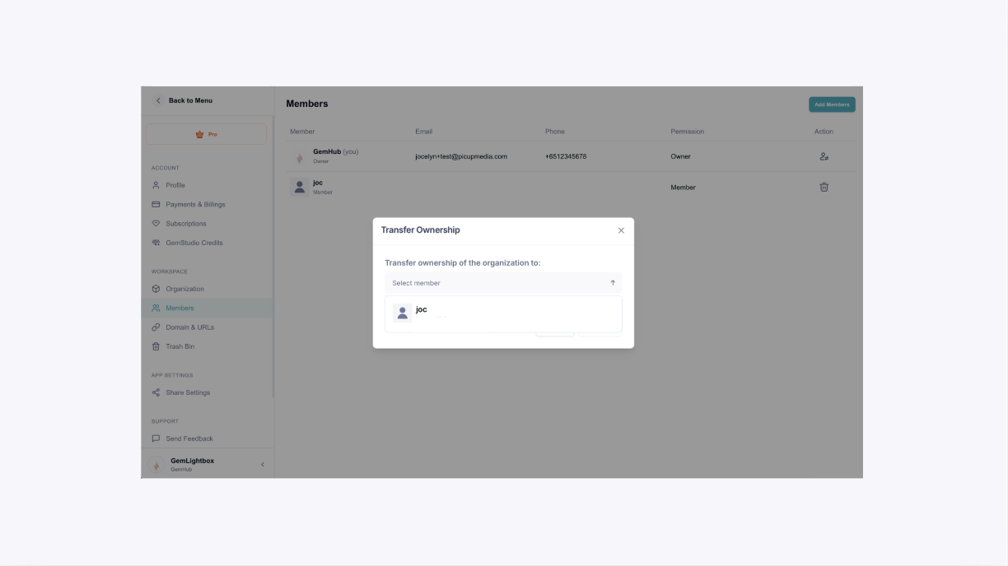Click the trash icon for member joc
The image size is (1008, 566).
[x=824, y=187]
